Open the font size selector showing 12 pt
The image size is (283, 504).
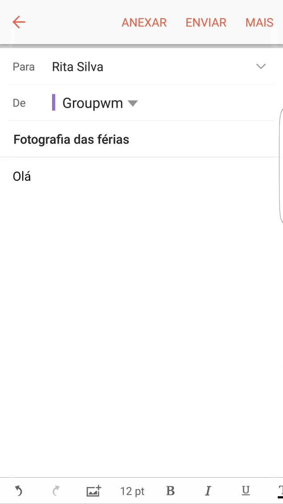tap(132, 491)
